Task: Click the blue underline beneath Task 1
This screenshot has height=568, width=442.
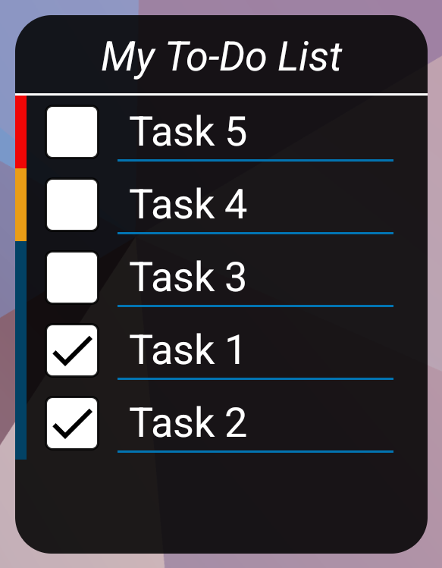Action: pos(255,378)
